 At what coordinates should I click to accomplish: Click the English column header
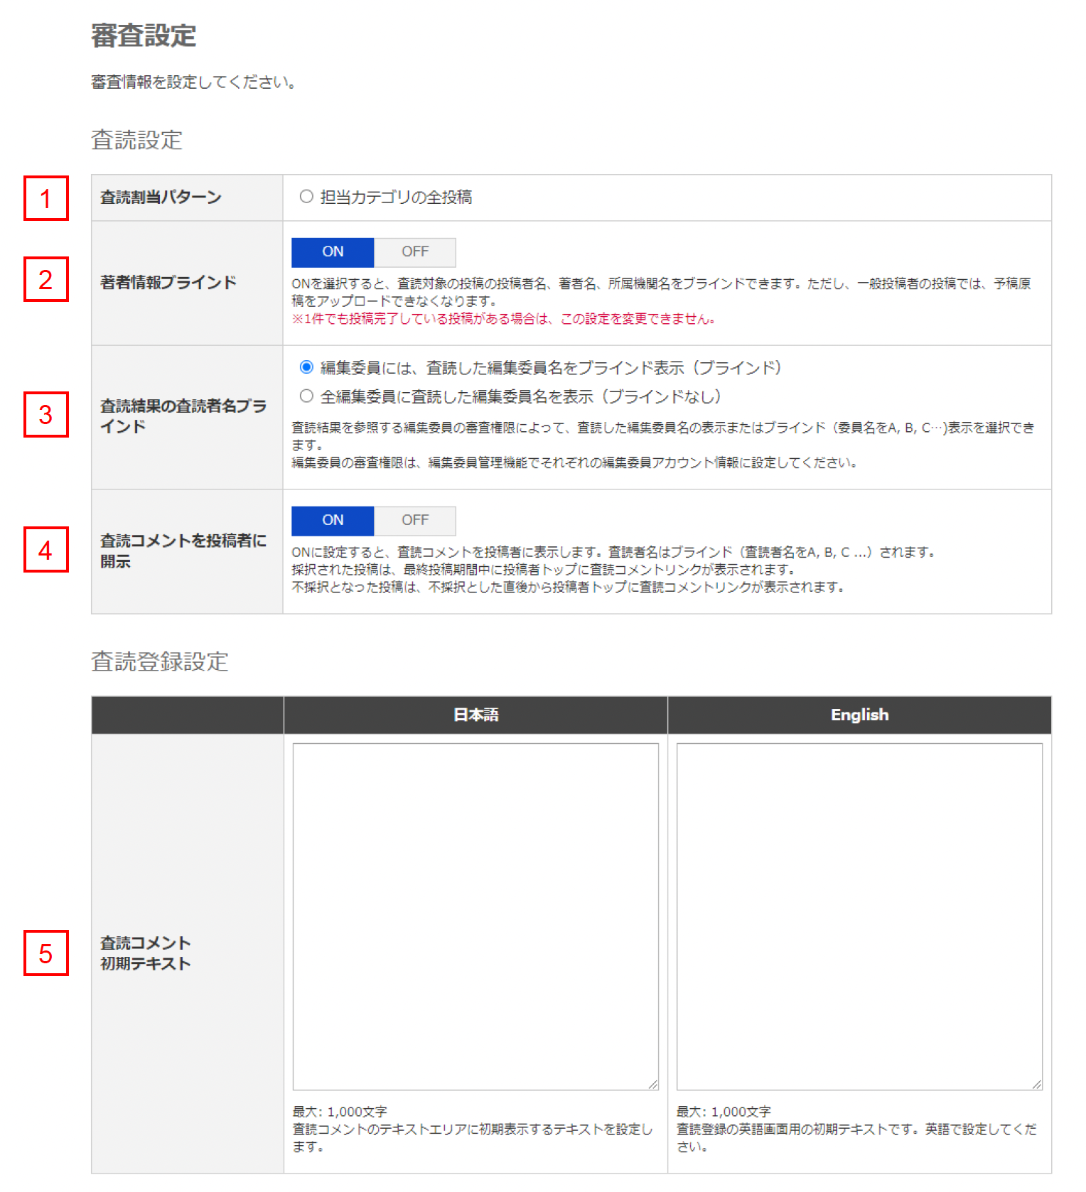click(x=859, y=715)
